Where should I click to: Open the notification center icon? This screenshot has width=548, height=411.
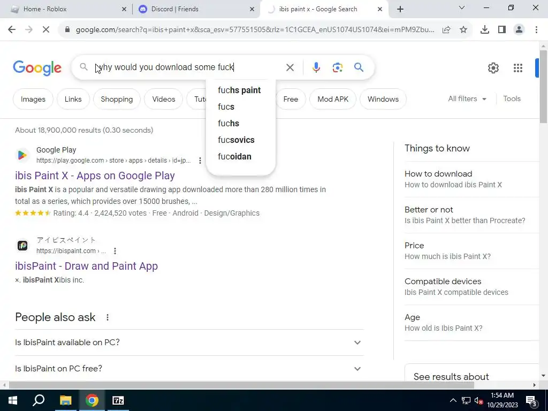click(x=531, y=401)
